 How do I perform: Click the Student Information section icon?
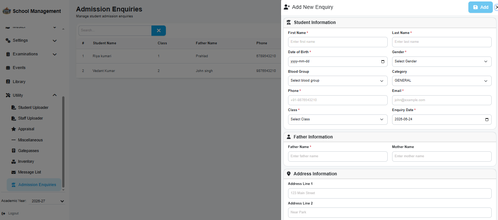pos(289,23)
